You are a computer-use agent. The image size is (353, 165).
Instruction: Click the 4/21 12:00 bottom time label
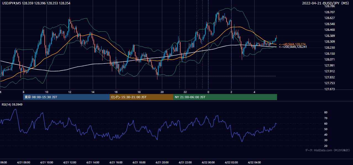(70, 163)
